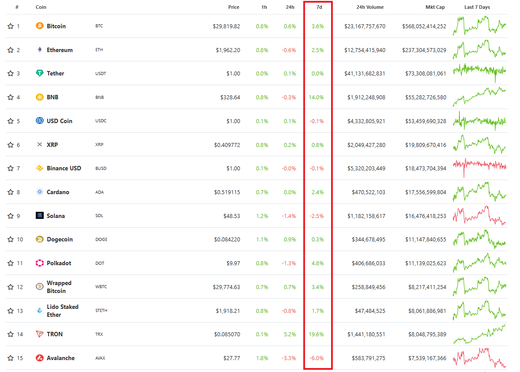The height and width of the screenshot is (372, 520).
Task: Open the Polkadot coin link
Action: pyautogui.click(x=59, y=263)
